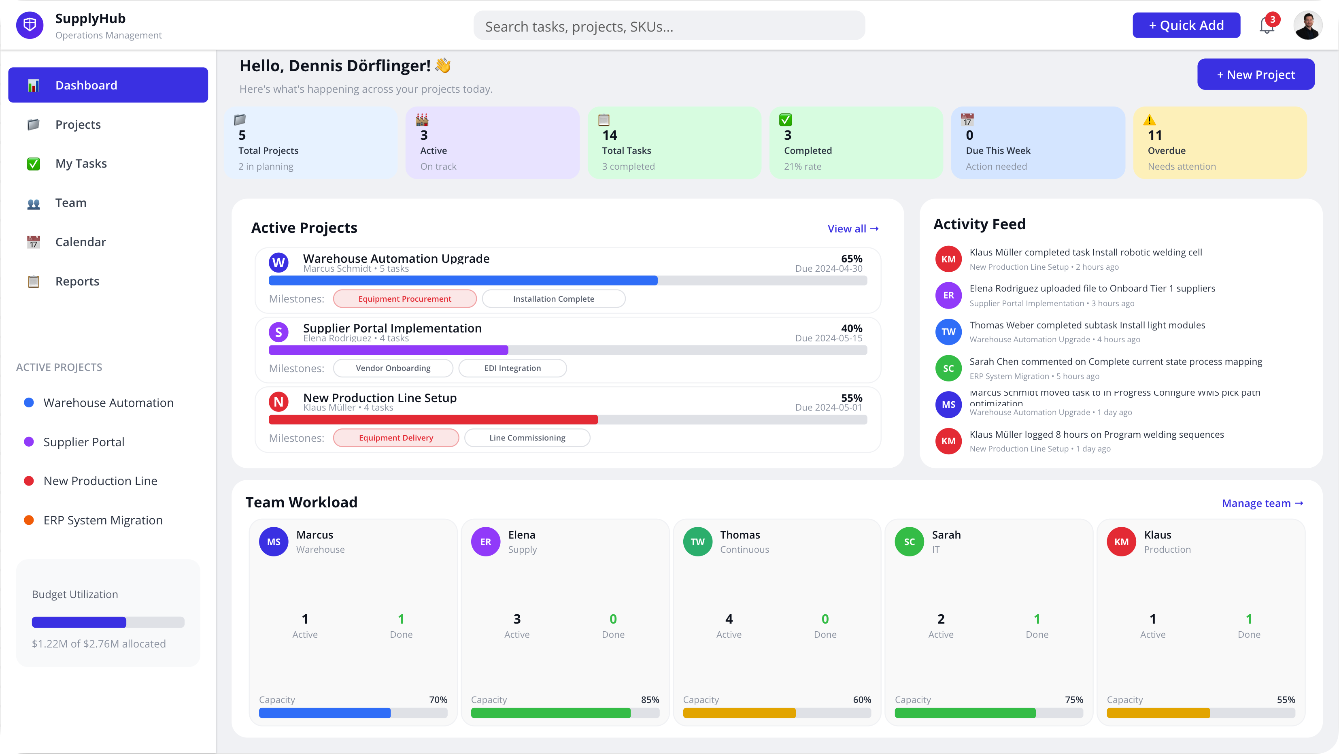Toggle the Line Commissioning milestone chip
Screen dimensions: 1339x754
click(x=527, y=437)
